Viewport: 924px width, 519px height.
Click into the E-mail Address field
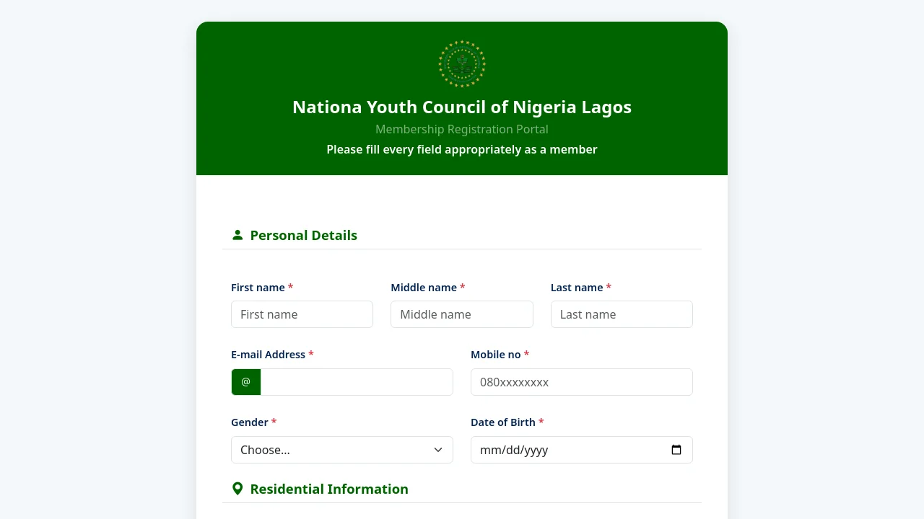click(x=357, y=382)
